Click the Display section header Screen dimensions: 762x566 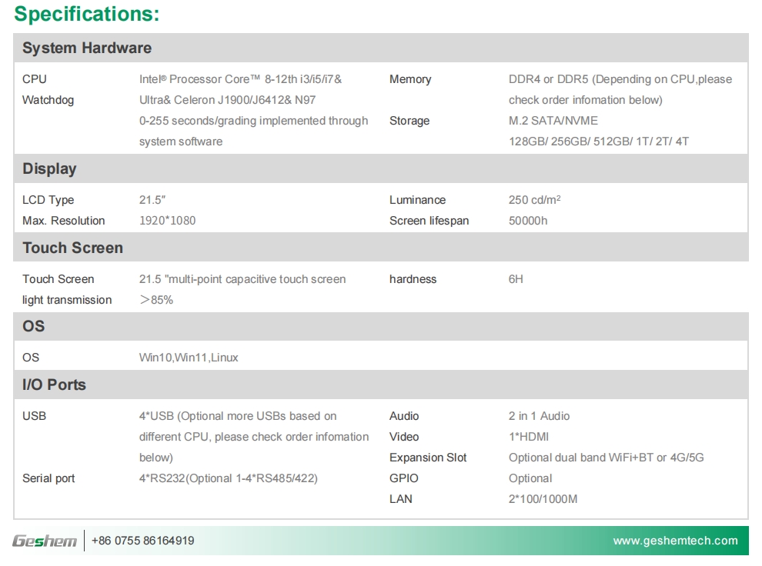50,168
